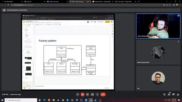Open a new browser tab with plus

139,2
